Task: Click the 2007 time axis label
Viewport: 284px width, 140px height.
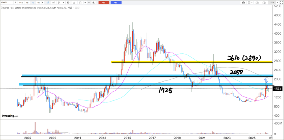Action: click(28, 138)
